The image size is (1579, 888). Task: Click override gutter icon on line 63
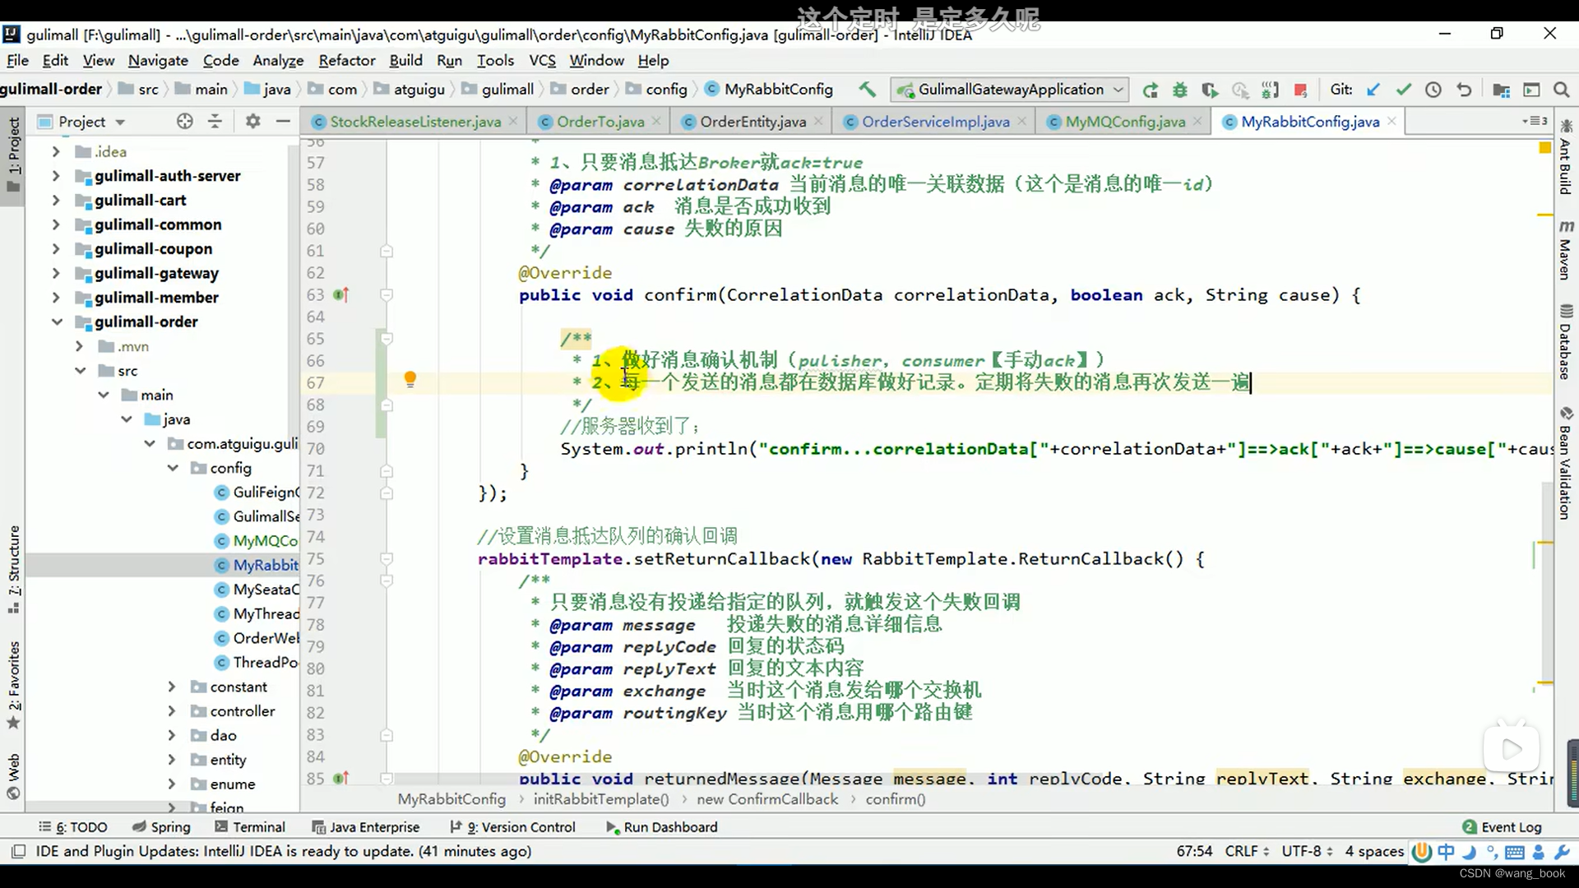pyautogui.click(x=341, y=294)
